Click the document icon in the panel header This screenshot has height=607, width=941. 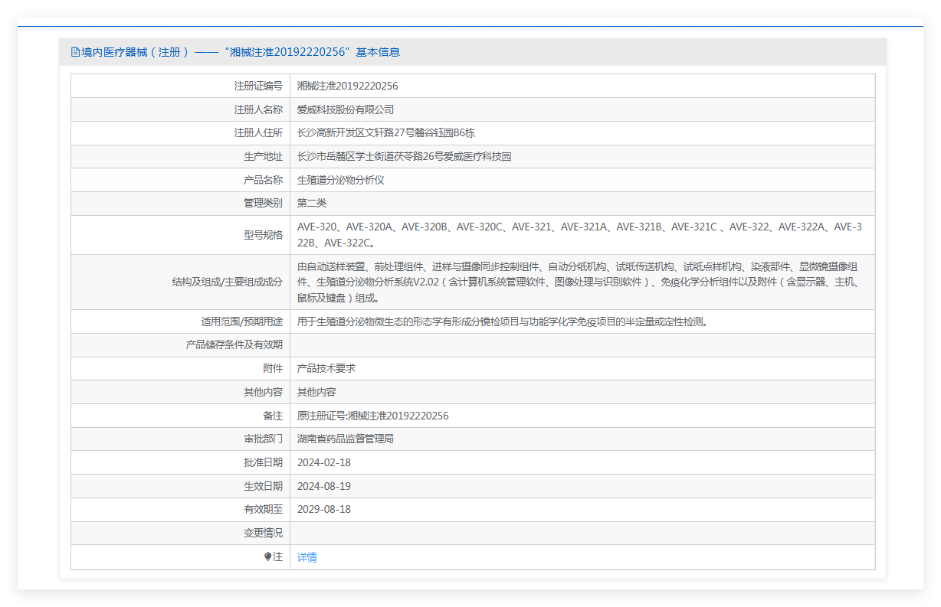75,52
